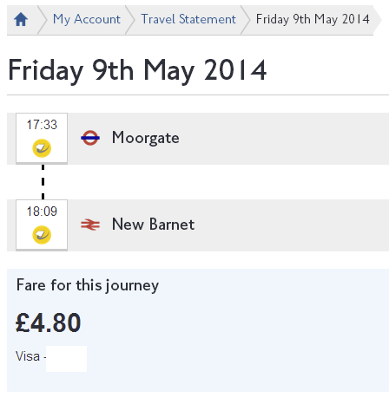Click the yellow contactless icon under 18:09
389x404 pixels.
(x=42, y=235)
